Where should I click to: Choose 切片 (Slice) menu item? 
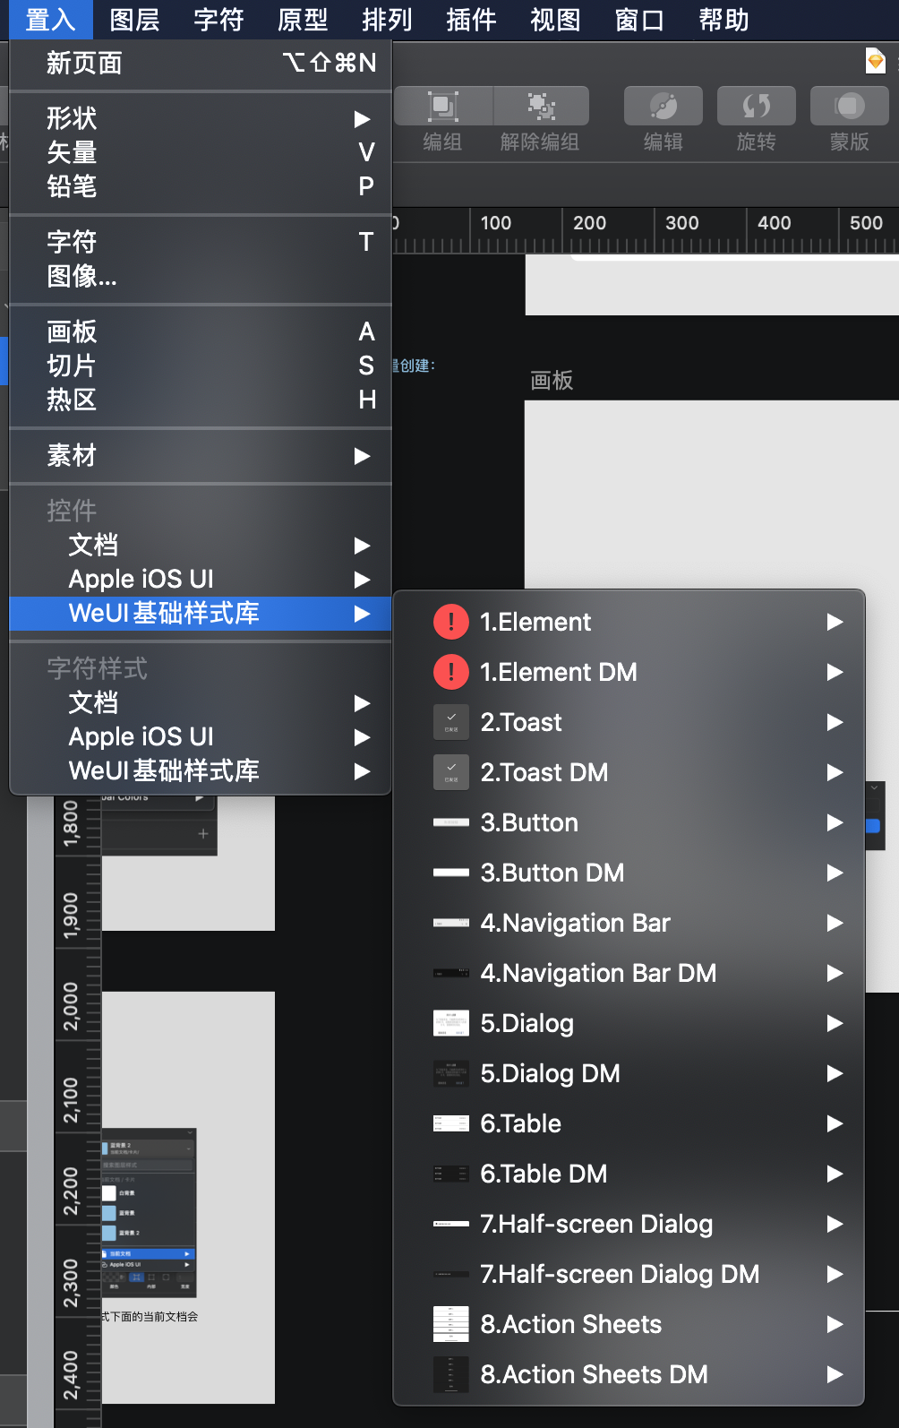[x=201, y=366]
